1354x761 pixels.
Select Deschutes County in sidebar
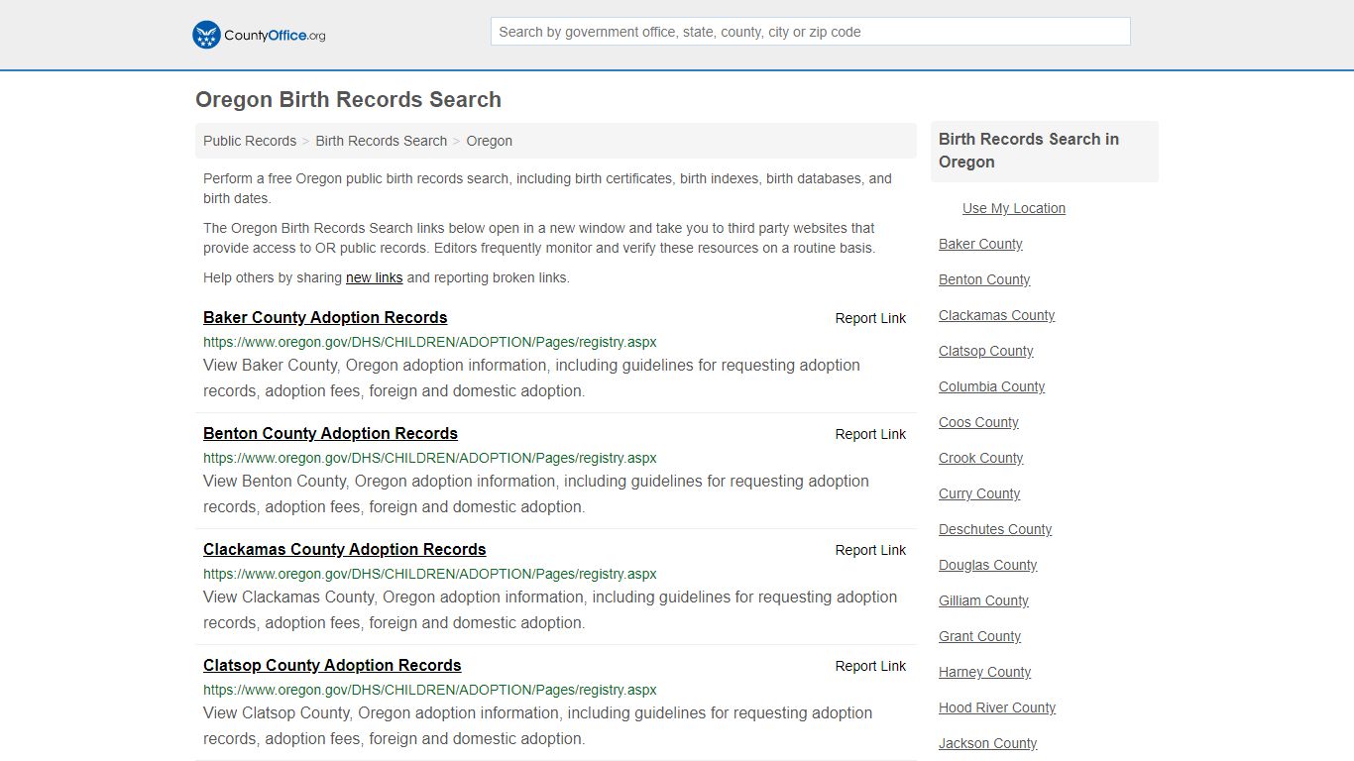[995, 529]
